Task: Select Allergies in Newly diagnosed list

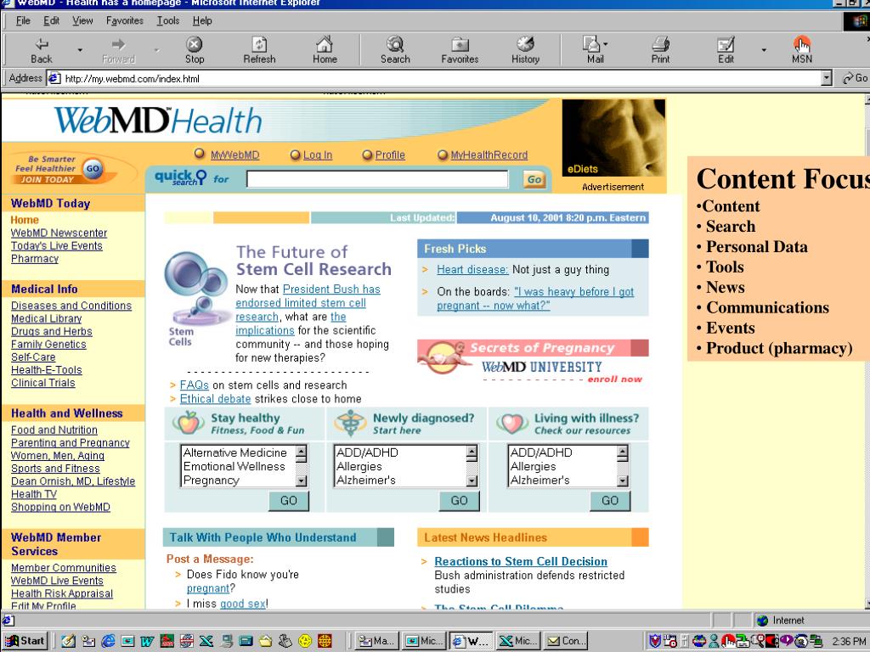Action: click(x=359, y=466)
